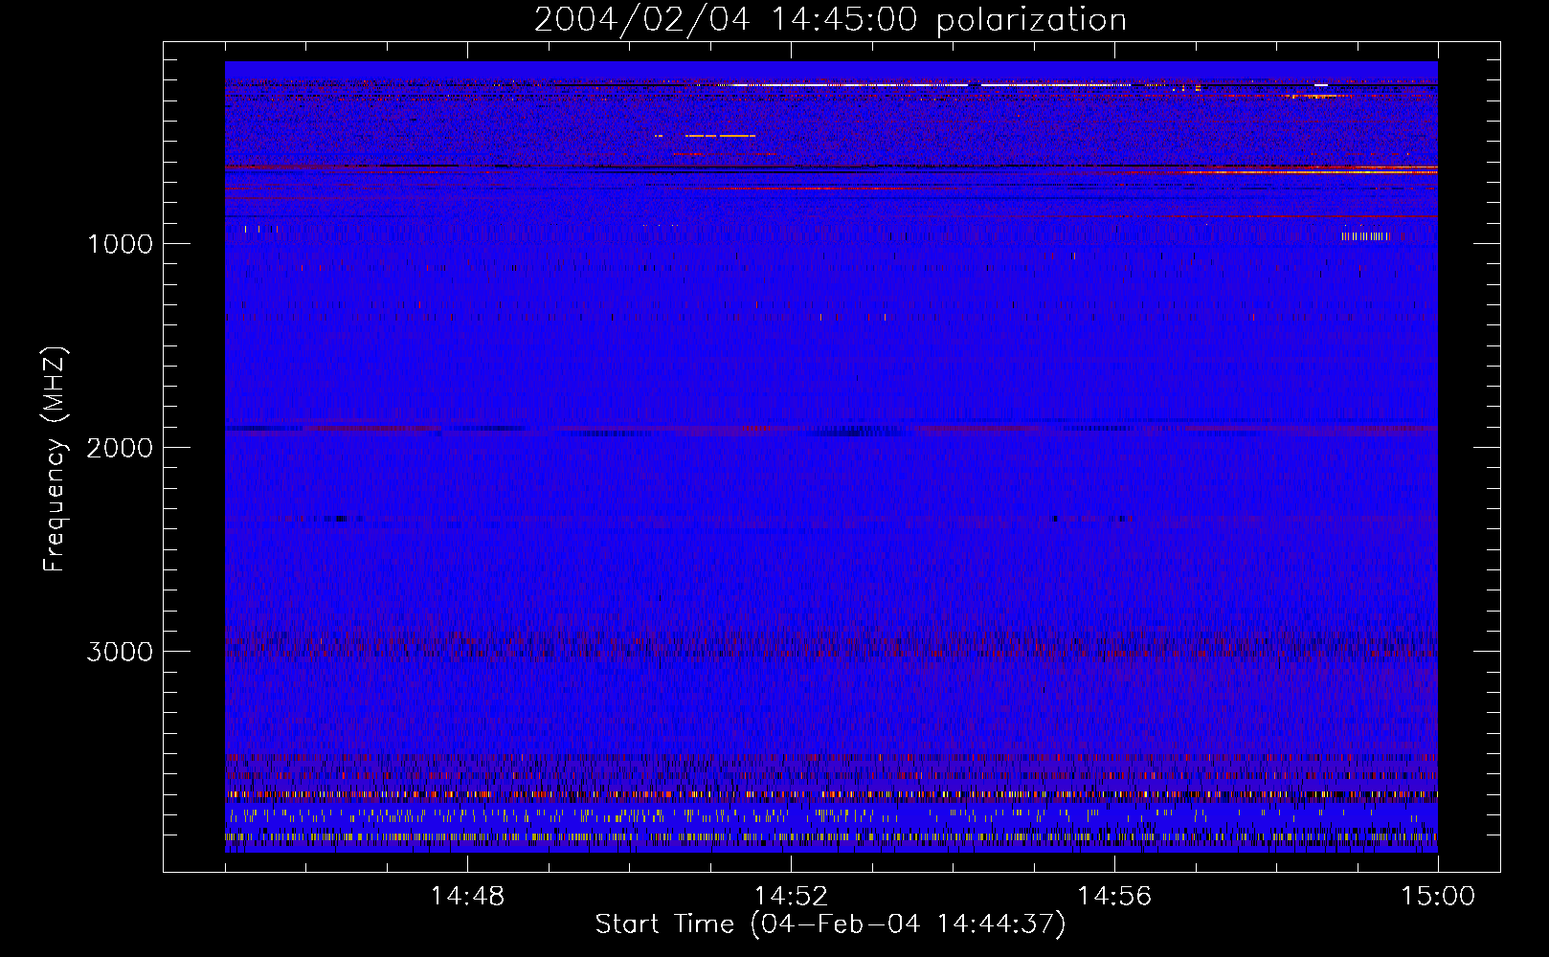The width and height of the screenshot is (1549, 957).
Task: Click the 'Start Time (04-Feb-04 14:44:37)' label
Action: point(830,924)
